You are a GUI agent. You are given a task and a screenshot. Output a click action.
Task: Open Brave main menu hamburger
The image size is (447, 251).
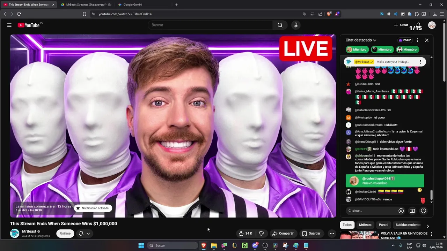point(442,14)
